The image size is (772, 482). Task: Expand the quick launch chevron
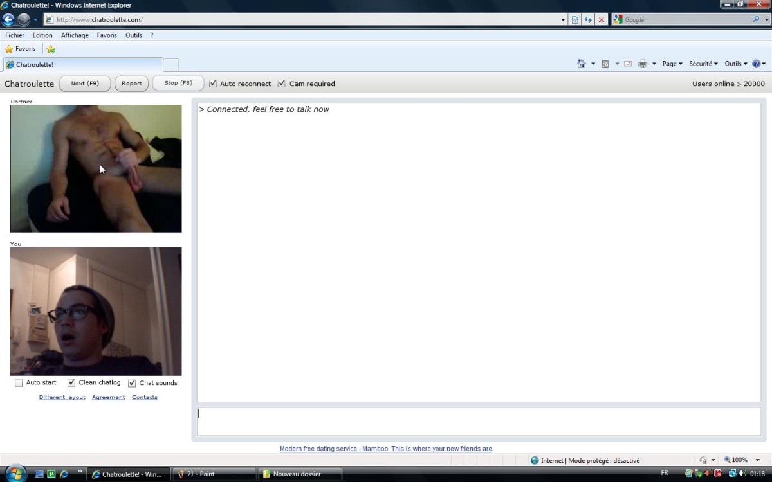[80, 472]
